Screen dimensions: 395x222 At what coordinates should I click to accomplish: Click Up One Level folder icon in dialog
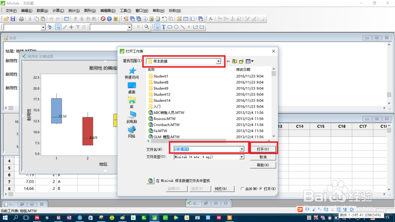pos(235,61)
